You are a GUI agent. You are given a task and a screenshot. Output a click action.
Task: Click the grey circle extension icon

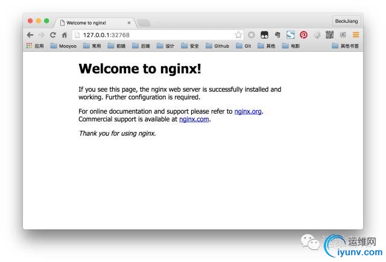click(x=251, y=35)
